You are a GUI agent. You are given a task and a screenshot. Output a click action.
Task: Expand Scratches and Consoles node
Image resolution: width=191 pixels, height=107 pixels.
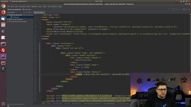point(7,21)
